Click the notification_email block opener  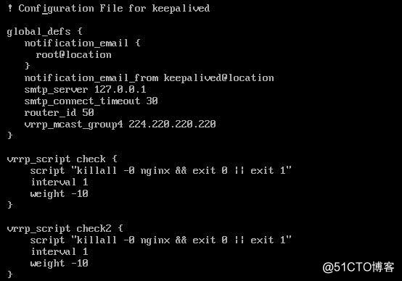pyautogui.click(x=83, y=43)
